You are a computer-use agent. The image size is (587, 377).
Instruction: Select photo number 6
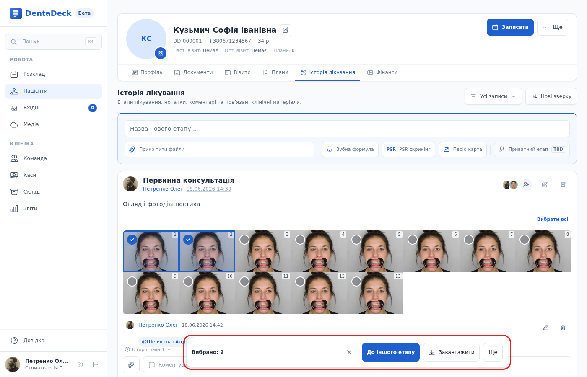413,240
